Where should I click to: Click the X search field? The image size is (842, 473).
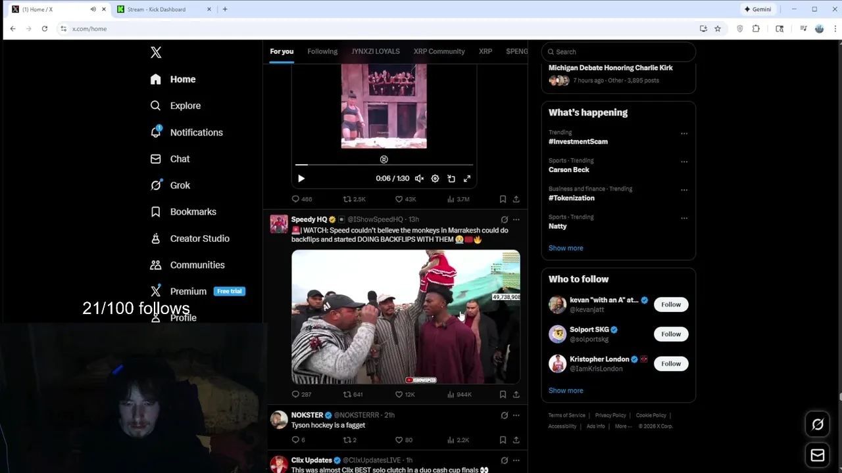618,52
